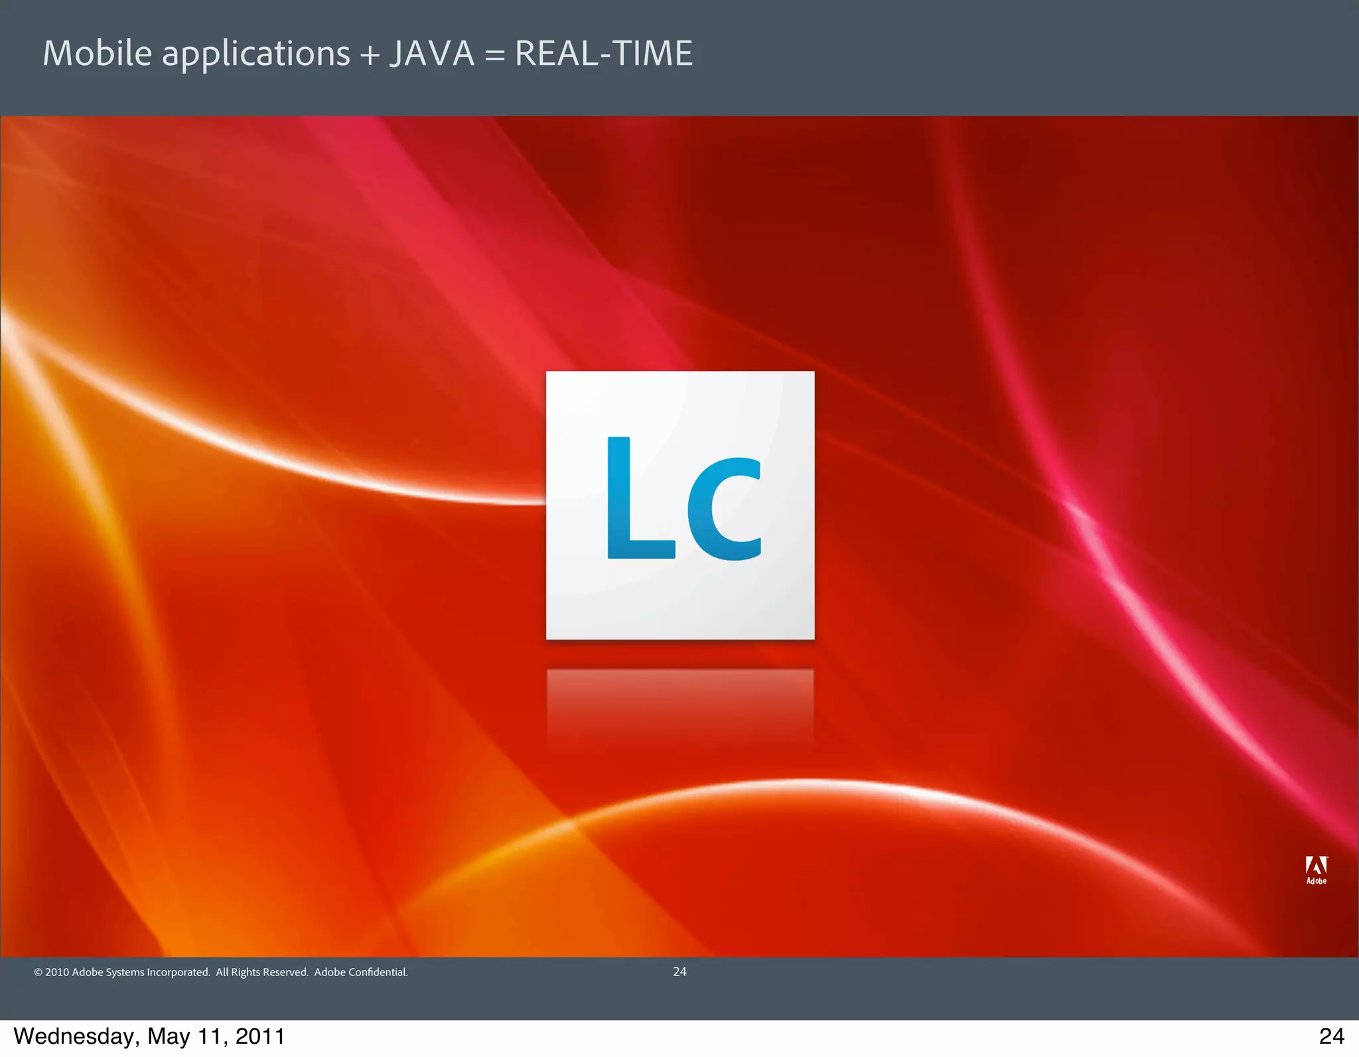
Task: Select the slide title 'Mobile applications + JAVA = REAL-TIME'
Action: tap(368, 54)
